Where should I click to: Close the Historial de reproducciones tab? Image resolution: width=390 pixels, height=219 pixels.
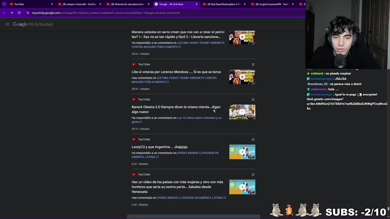148,4
